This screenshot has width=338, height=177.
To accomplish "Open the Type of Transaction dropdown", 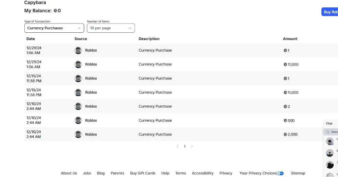I will tap(54, 28).
